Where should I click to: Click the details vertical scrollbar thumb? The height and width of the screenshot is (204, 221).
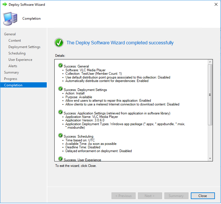pyautogui.click(x=210, y=95)
